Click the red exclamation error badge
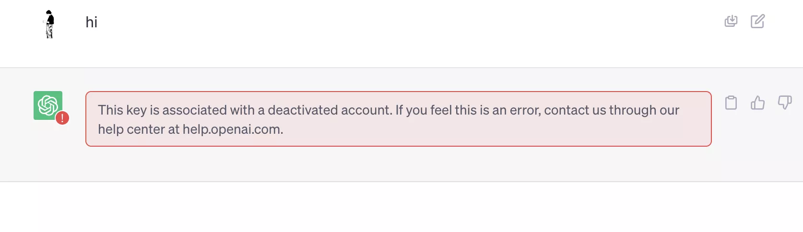Screen dimensions: 803x232 pyautogui.click(x=62, y=118)
